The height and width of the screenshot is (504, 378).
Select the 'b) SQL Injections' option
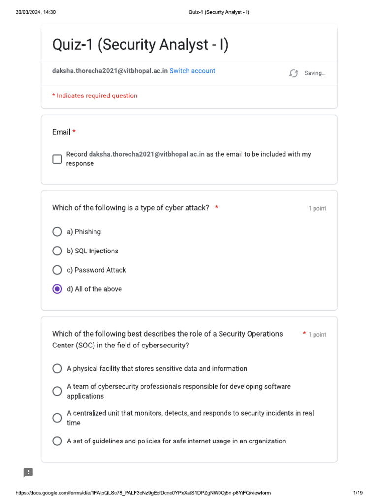click(x=57, y=251)
